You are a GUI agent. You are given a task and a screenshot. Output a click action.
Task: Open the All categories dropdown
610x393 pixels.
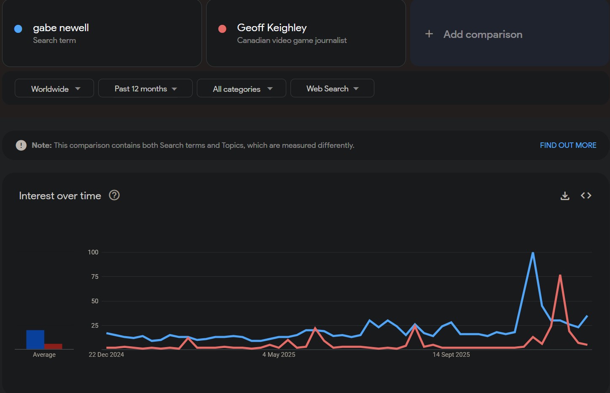pyautogui.click(x=242, y=88)
